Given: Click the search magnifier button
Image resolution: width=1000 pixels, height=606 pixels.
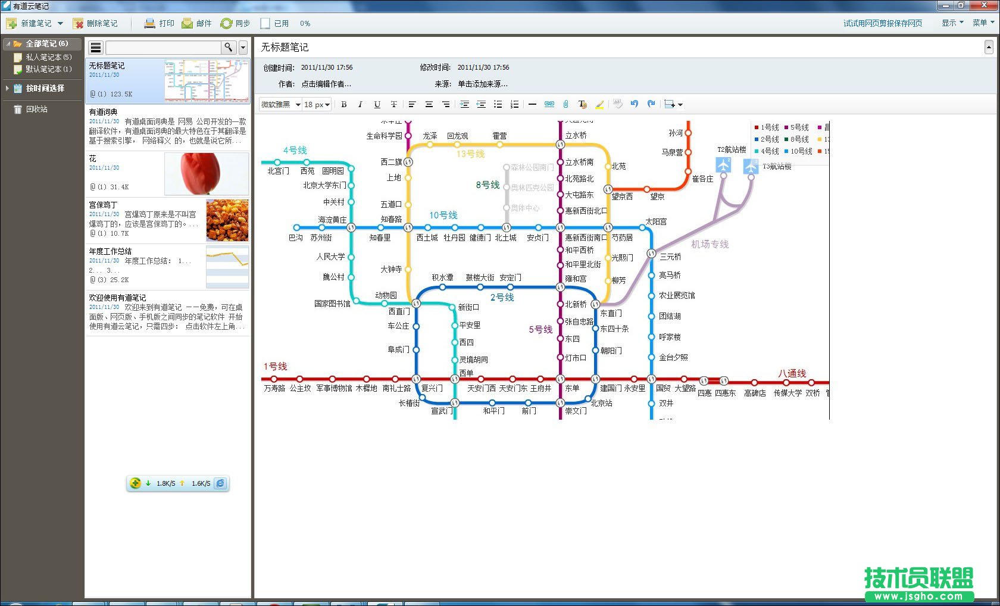Looking at the screenshot, I should coord(228,48).
